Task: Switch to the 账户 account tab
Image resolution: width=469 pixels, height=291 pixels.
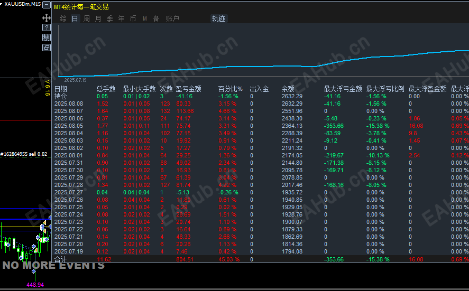Action: coord(172,18)
